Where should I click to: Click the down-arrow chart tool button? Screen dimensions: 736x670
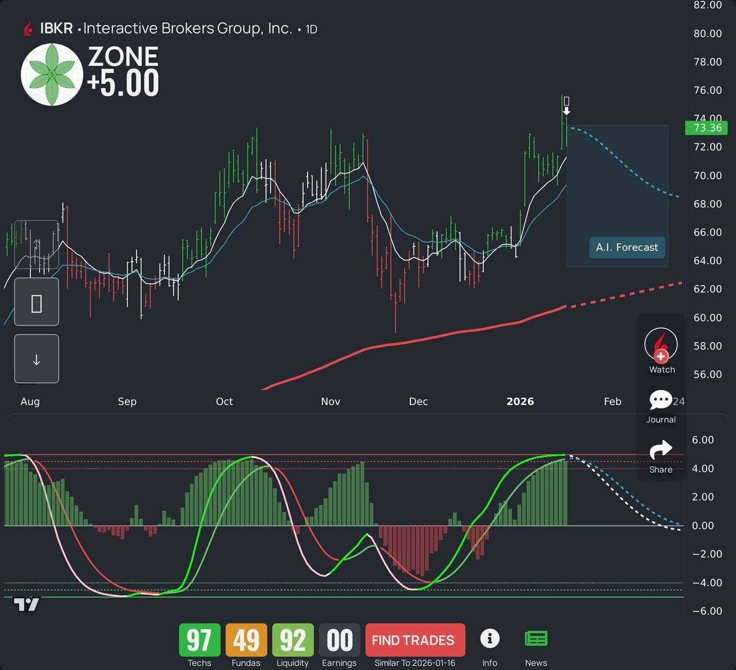point(37,359)
